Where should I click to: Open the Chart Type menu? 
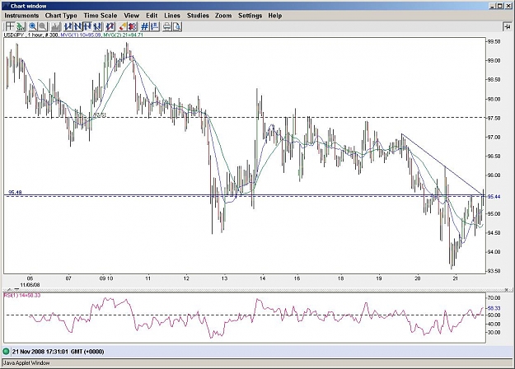pos(61,16)
